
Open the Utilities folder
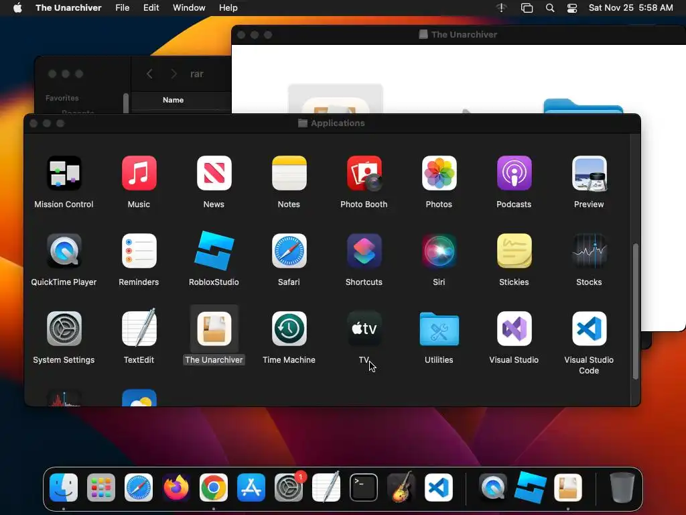click(439, 329)
